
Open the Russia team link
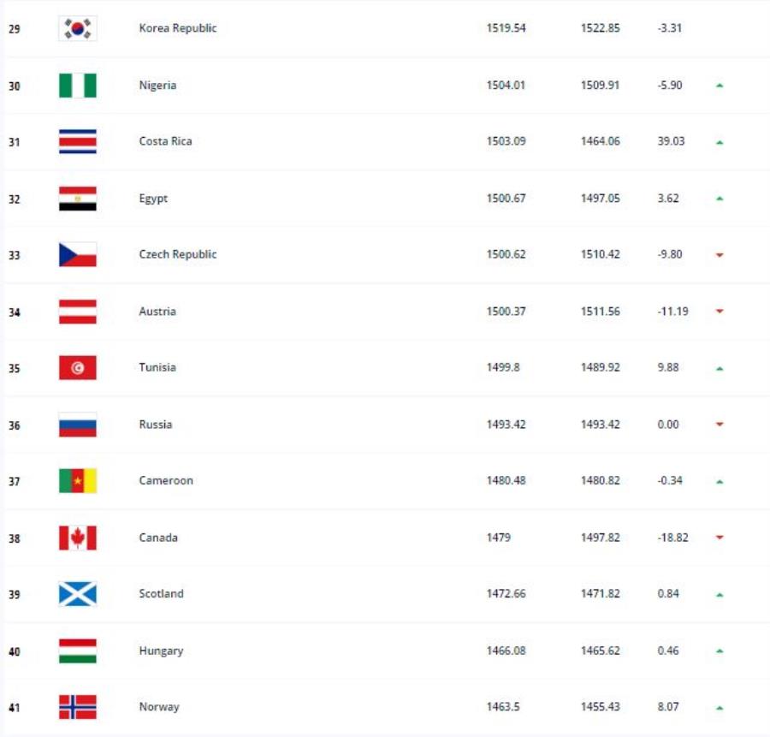155,425
